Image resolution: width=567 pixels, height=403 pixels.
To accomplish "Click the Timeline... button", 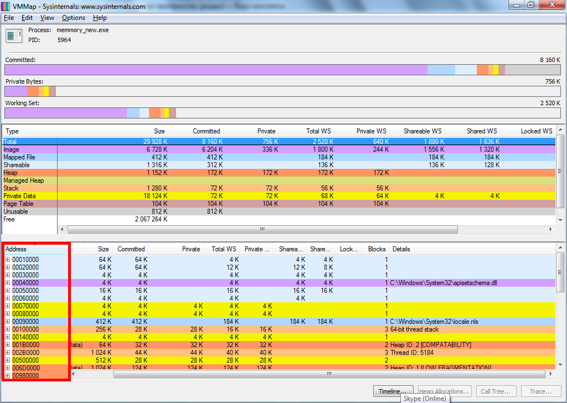I will (393, 391).
